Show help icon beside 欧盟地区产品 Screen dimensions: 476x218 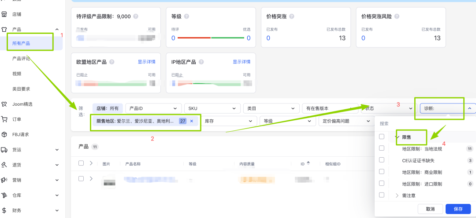click(112, 62)
